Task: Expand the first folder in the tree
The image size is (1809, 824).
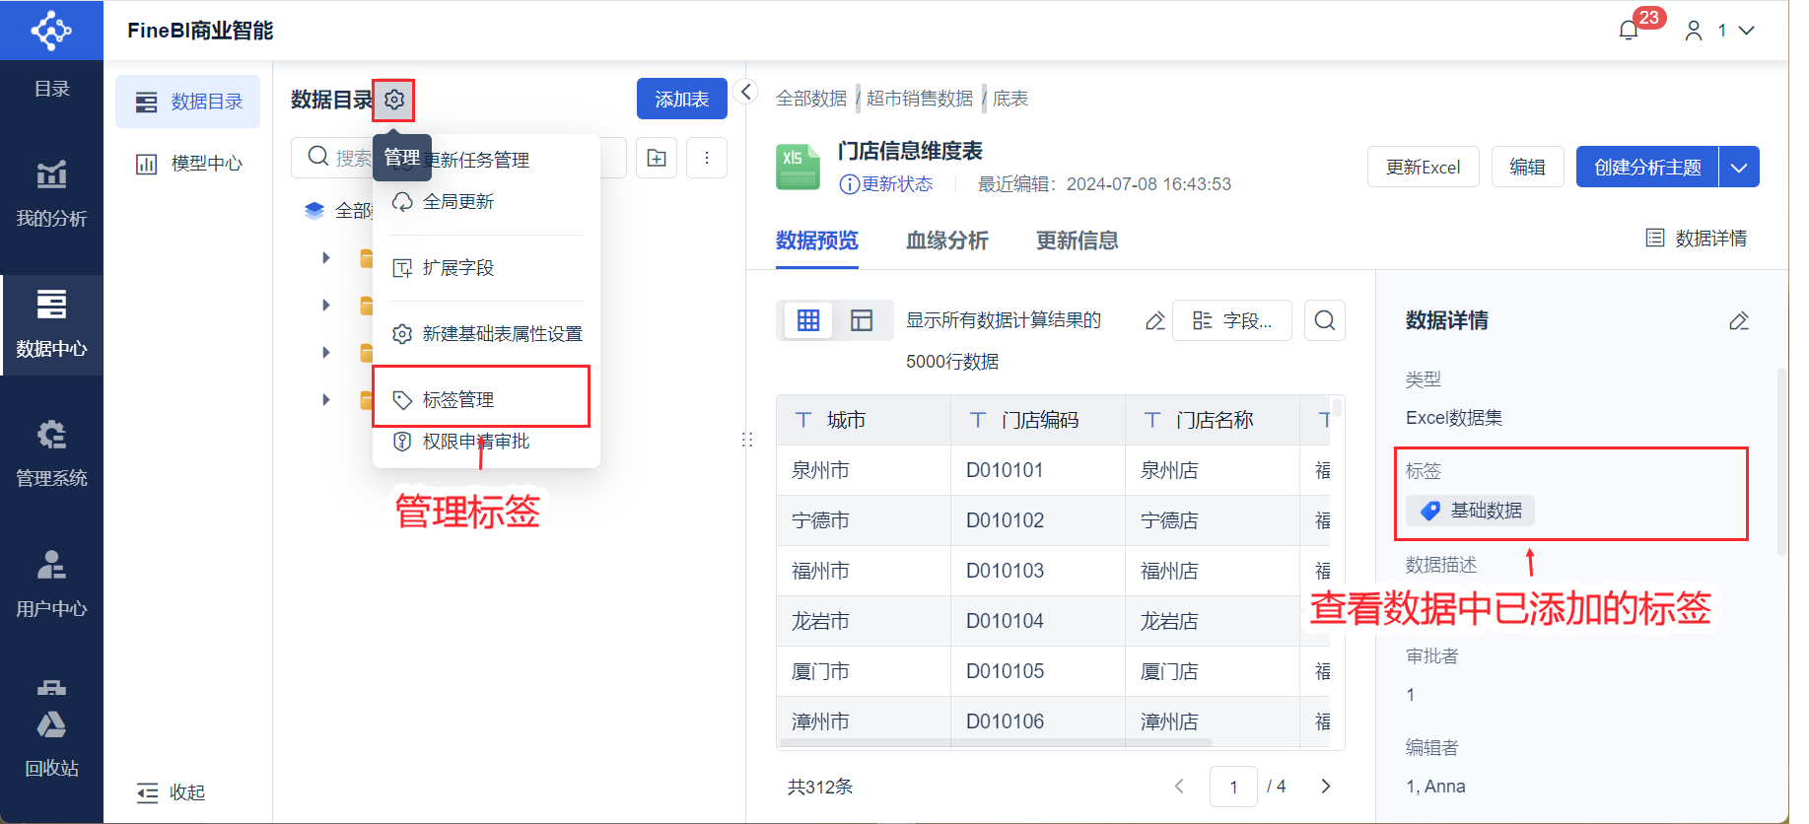Action: pos(326,258)
